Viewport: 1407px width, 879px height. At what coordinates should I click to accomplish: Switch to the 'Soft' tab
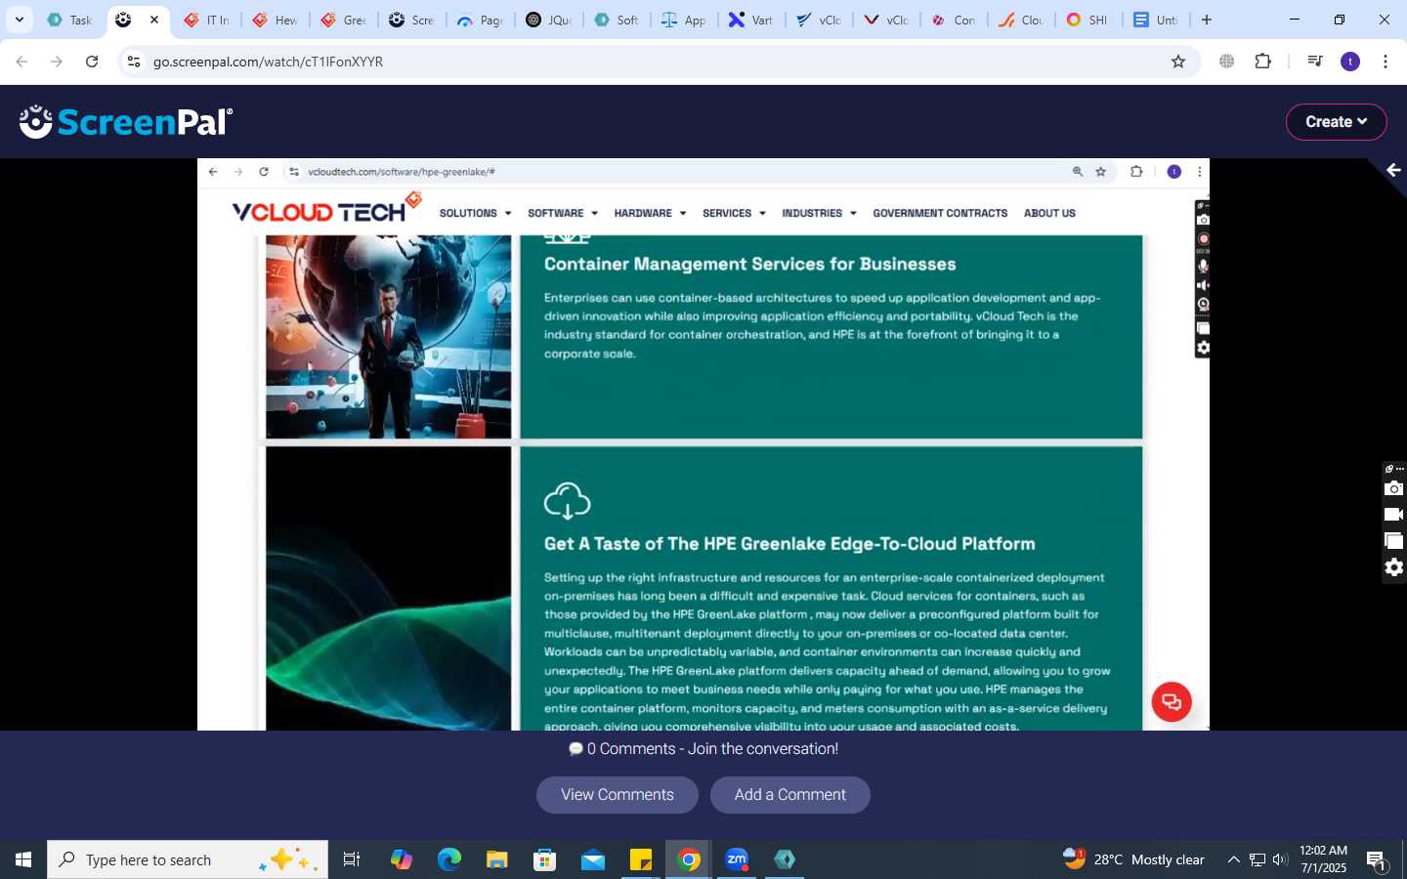pyautogui.click(x=618, y=20)
